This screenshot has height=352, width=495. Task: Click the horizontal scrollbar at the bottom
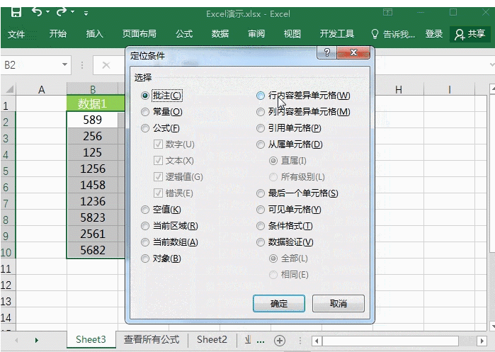click(x=397, y=341)
